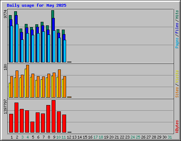Select the yellow Visits bar for day 1

10,90
